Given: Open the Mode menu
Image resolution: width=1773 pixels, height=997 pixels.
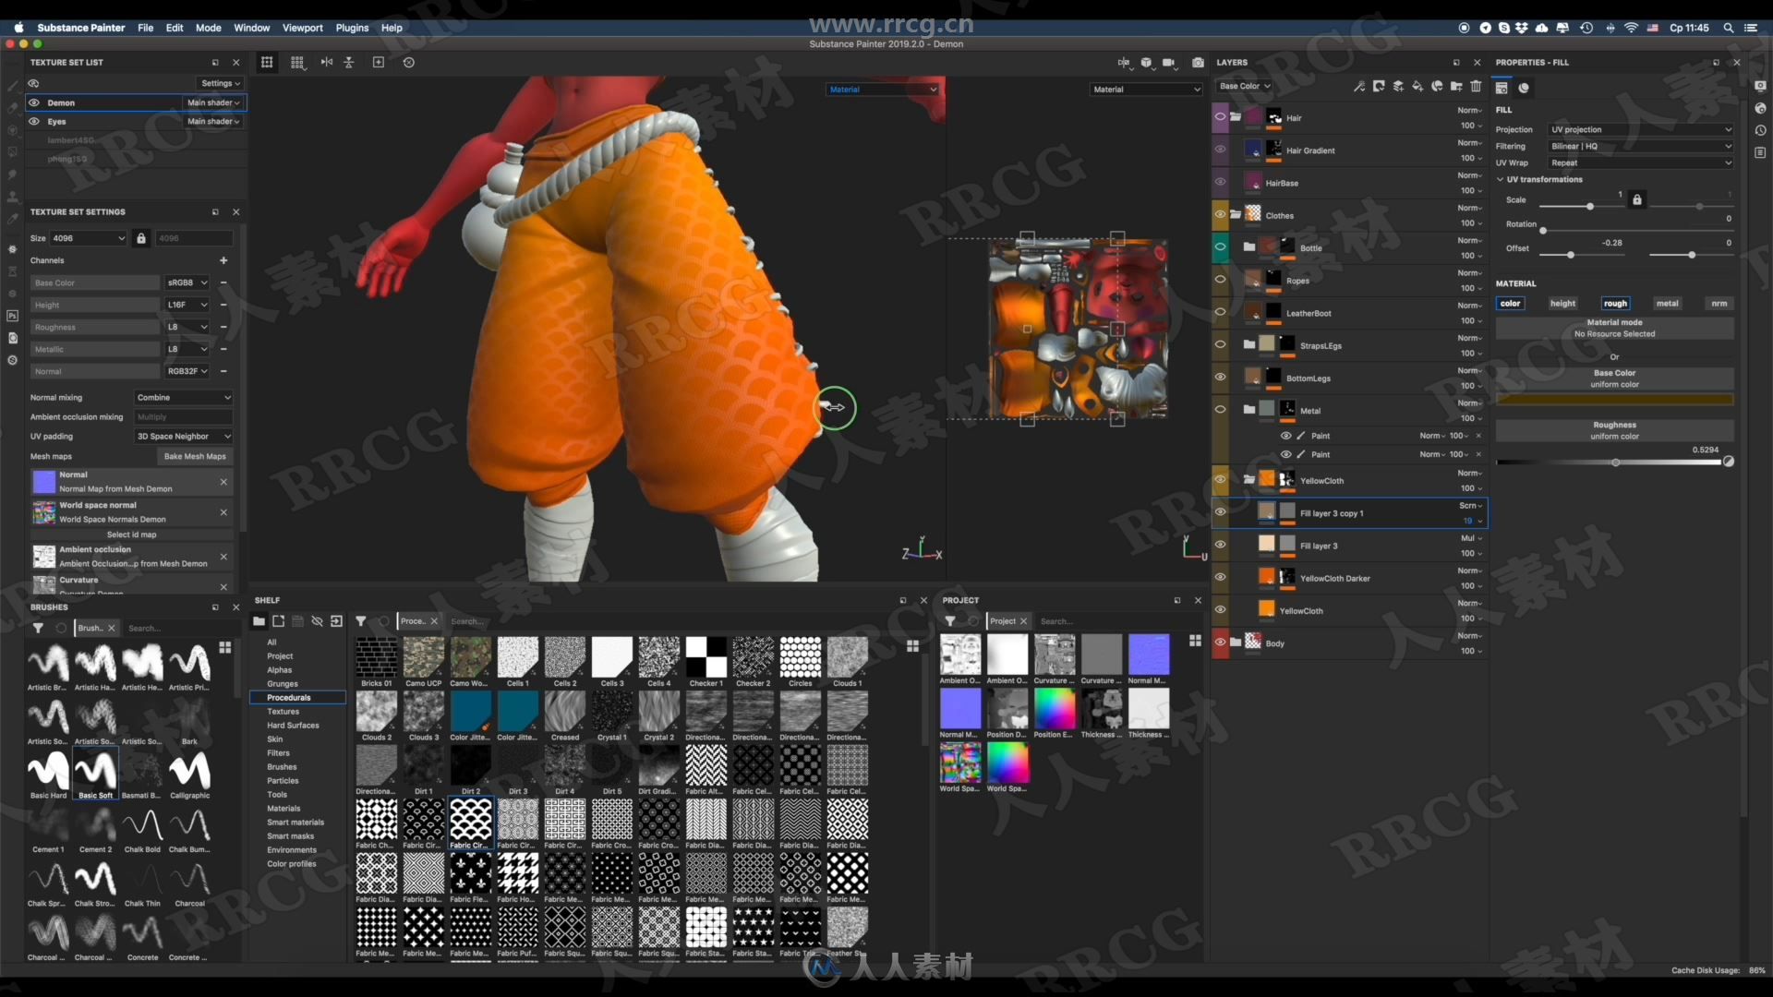Looking at the screenshot, I should tap(209, 28).
